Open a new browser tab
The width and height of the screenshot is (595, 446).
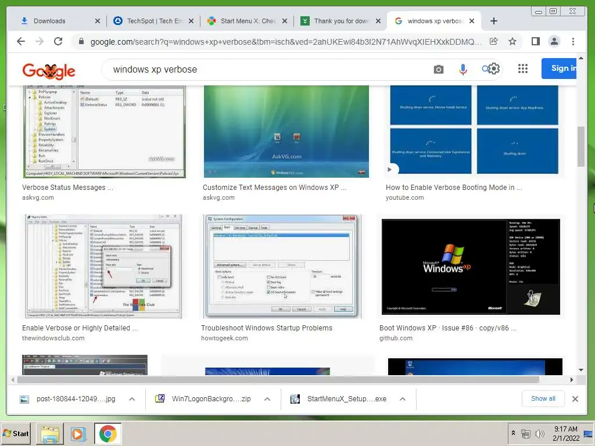494,21
